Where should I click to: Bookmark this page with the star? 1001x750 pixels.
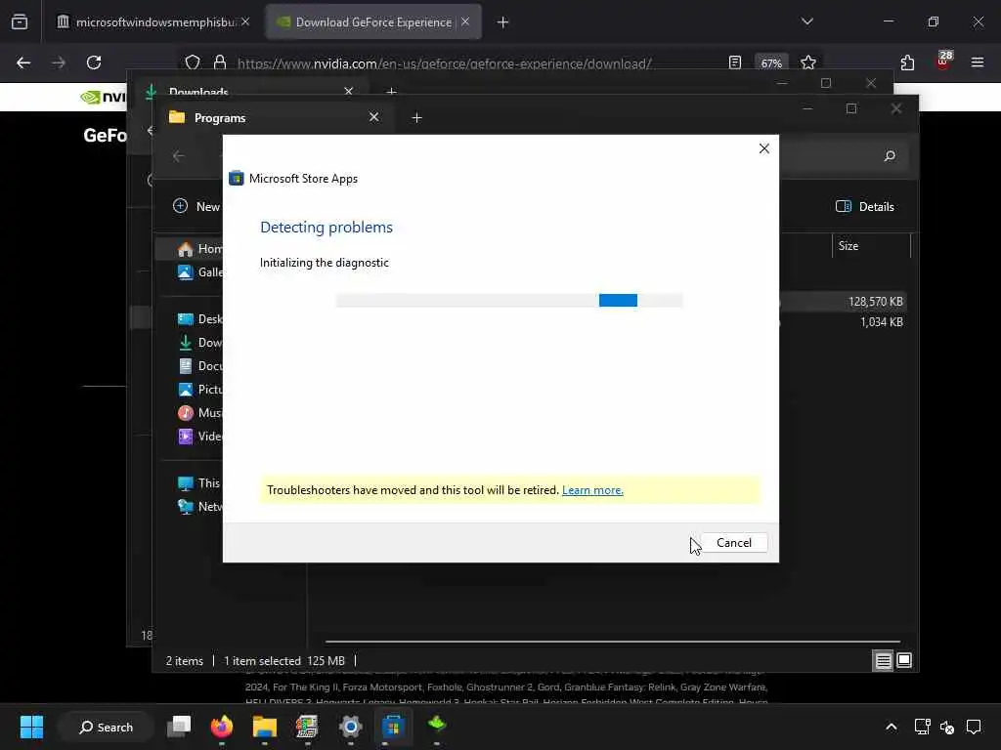click(808, 62)
